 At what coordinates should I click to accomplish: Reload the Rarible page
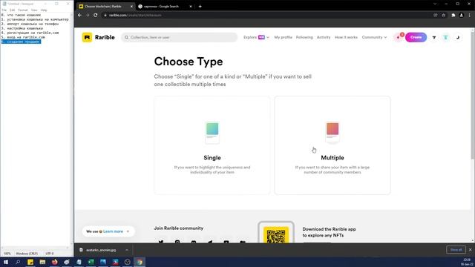coord(96,15)
